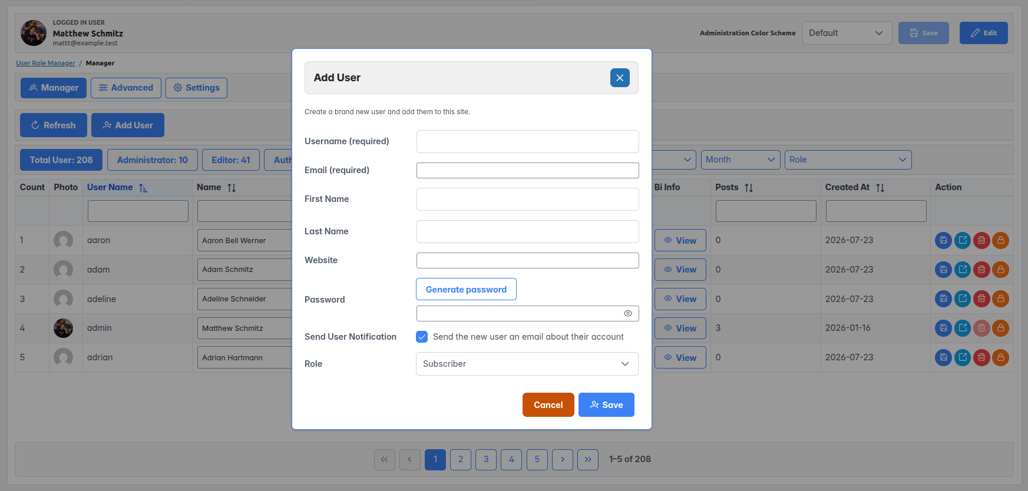
Task: Click Save in Add User dialog
Action: (606, 405)
